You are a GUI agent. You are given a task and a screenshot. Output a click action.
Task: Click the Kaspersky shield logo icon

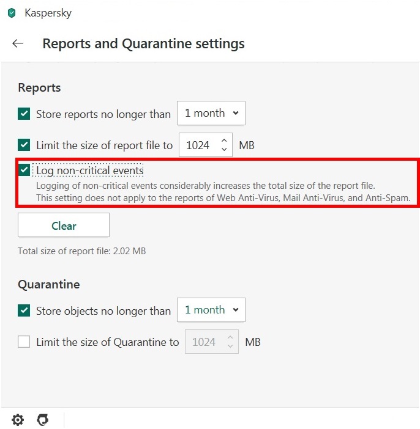[x=12, y=13]
